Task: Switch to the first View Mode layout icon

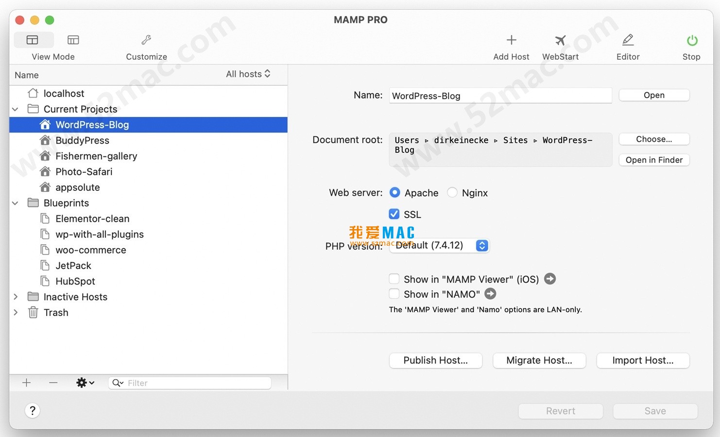Action: [x=33, y=40]
